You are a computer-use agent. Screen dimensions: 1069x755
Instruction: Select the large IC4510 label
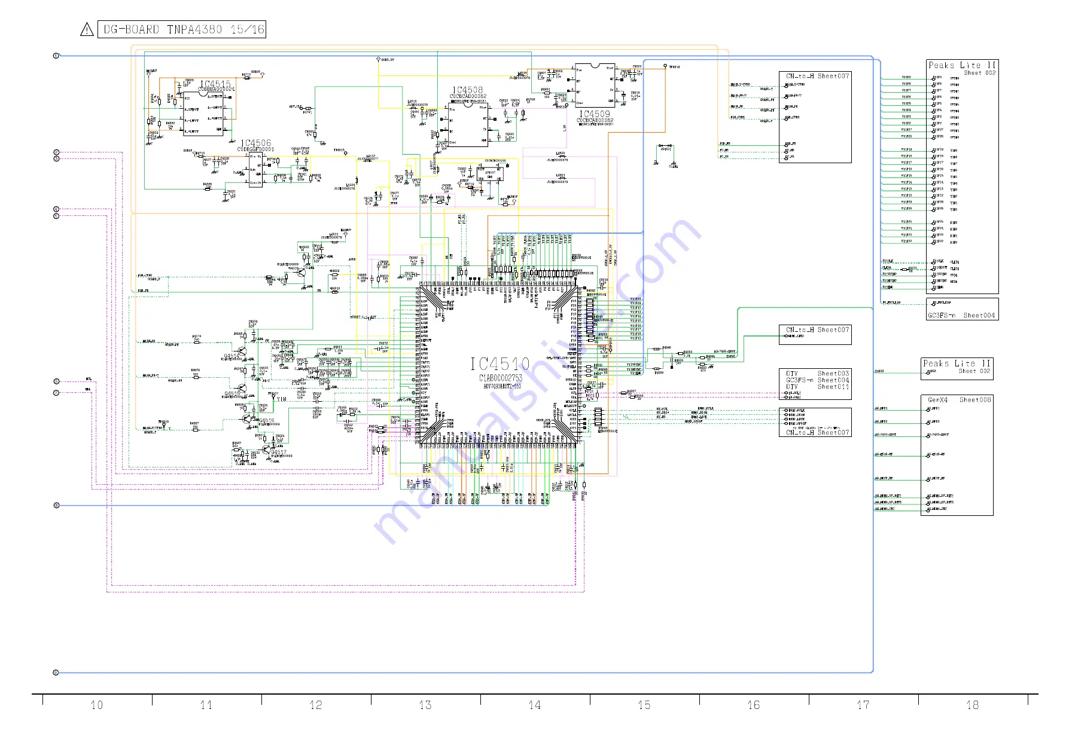point(500,364)
